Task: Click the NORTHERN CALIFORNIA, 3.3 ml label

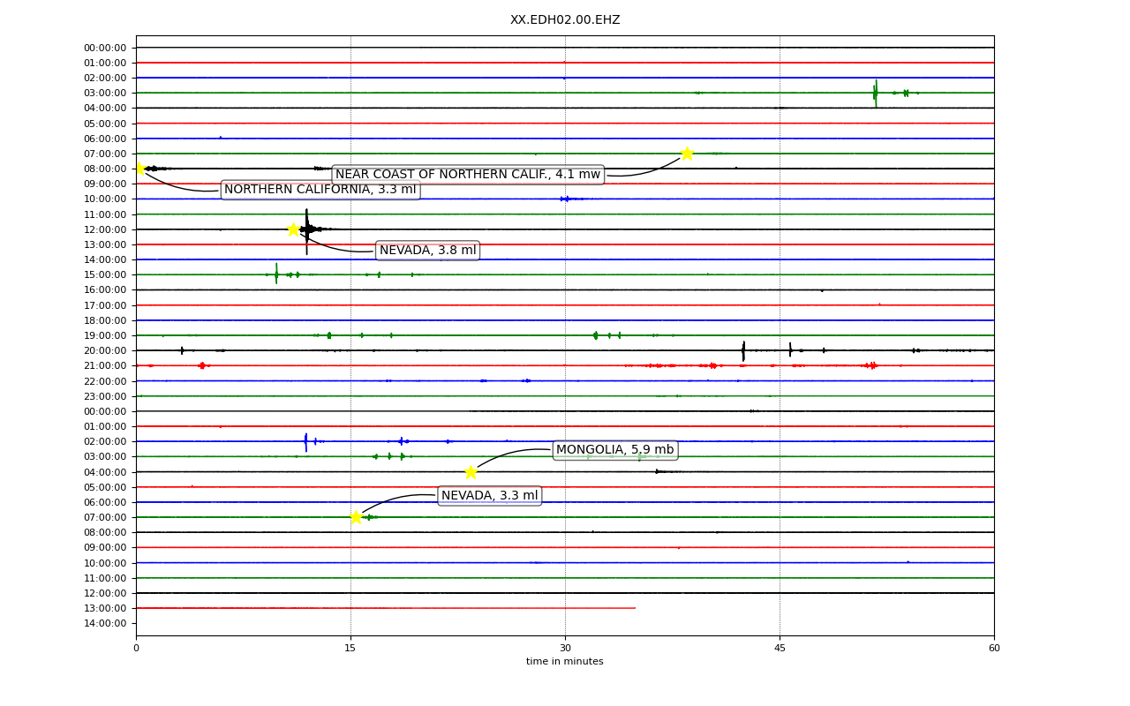Action: (320, 190)
